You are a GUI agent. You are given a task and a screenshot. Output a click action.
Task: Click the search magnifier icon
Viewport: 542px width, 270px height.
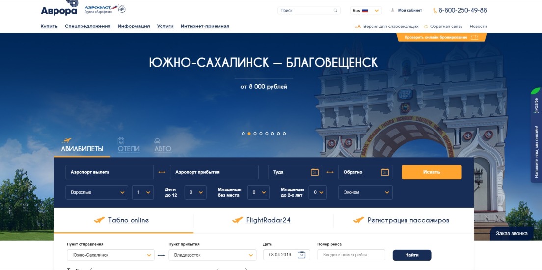coord(335,11)
